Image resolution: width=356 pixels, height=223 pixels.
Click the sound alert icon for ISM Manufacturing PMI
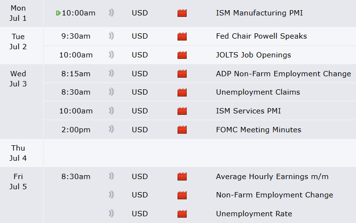tap(111, 13)
